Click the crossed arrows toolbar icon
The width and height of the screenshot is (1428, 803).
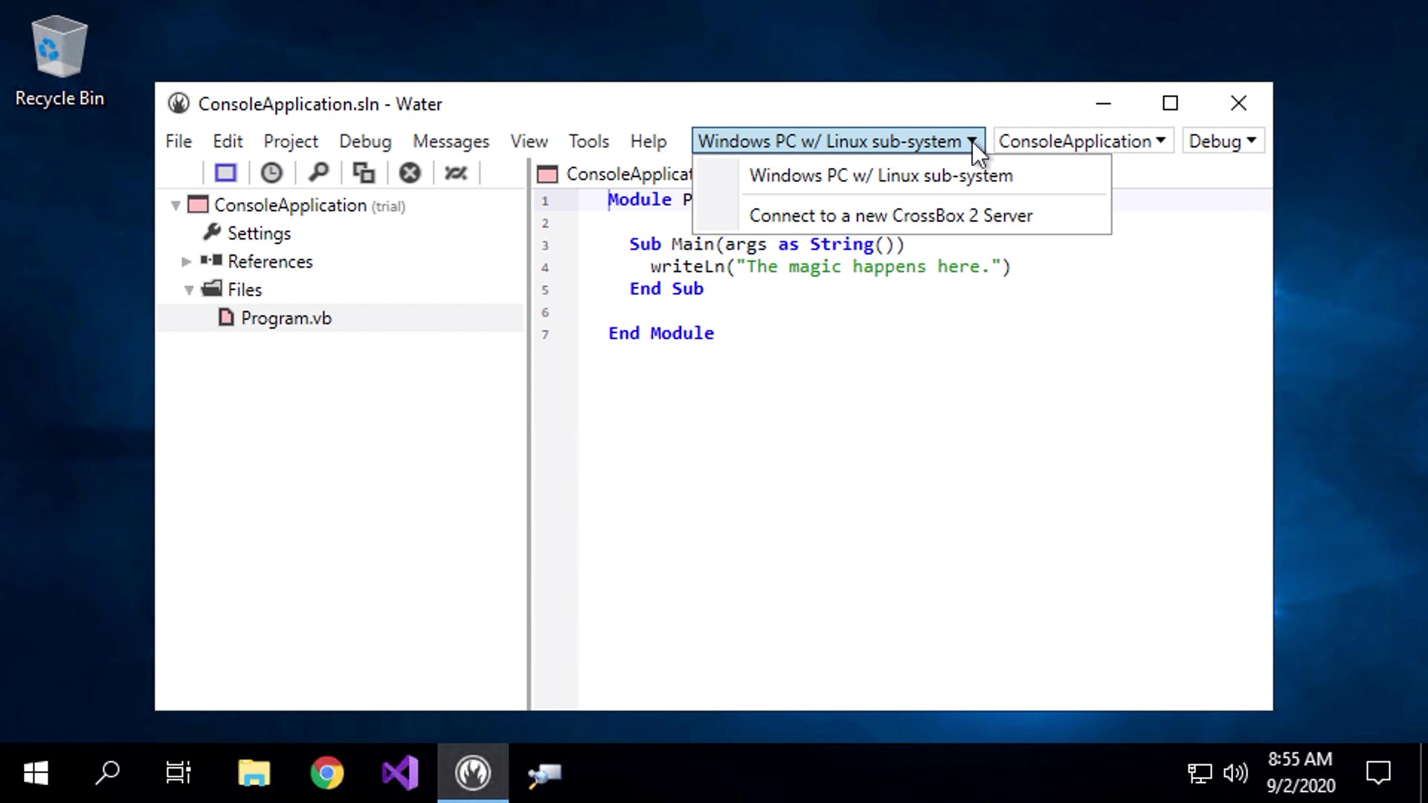(456, 173)
